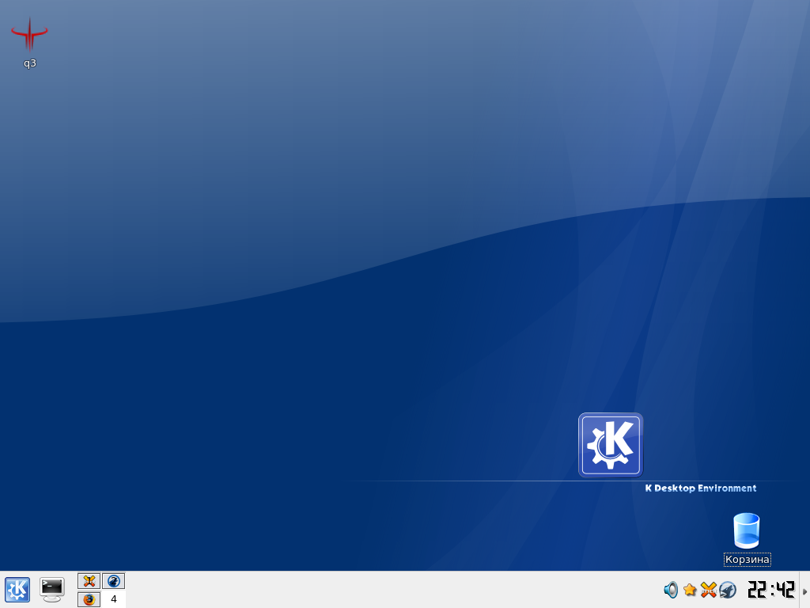
Task: Select the q3 icon label text
Action: [x=30, y=63]
